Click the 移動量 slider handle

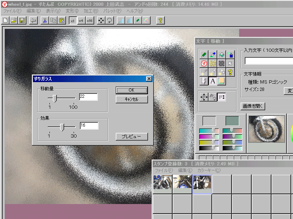(x=55, y=98)
